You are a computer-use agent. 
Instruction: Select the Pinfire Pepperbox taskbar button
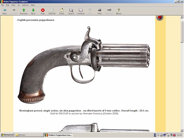(58, 135)
